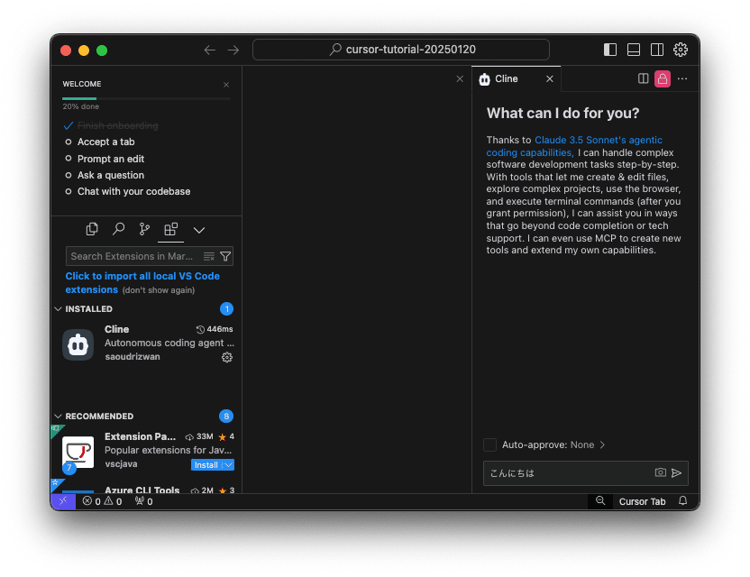
Task: Select the Accept a tab step
Action: (x=105, y=142)
